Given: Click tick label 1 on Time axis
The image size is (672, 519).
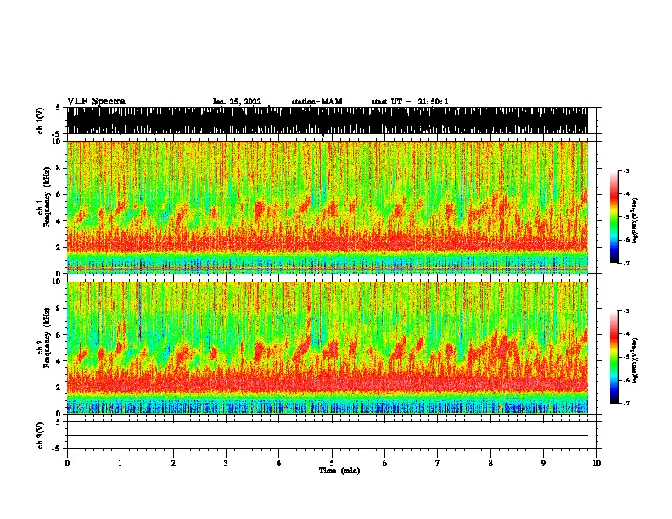Looking at the screenshot, I should 120,463.
